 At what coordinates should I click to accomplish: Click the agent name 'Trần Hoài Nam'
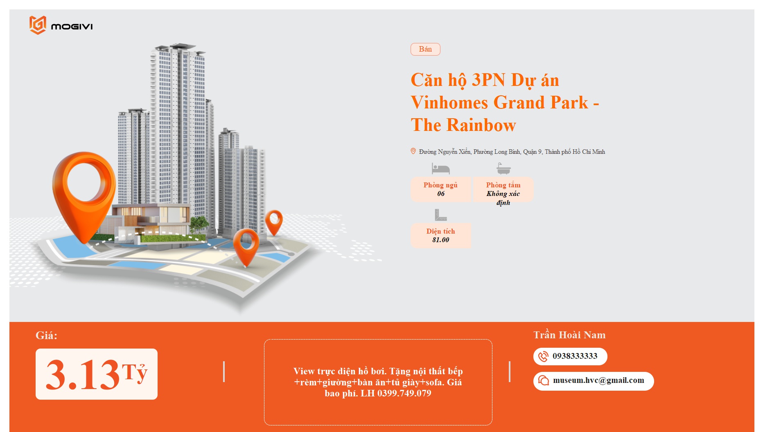coord(569,335)
